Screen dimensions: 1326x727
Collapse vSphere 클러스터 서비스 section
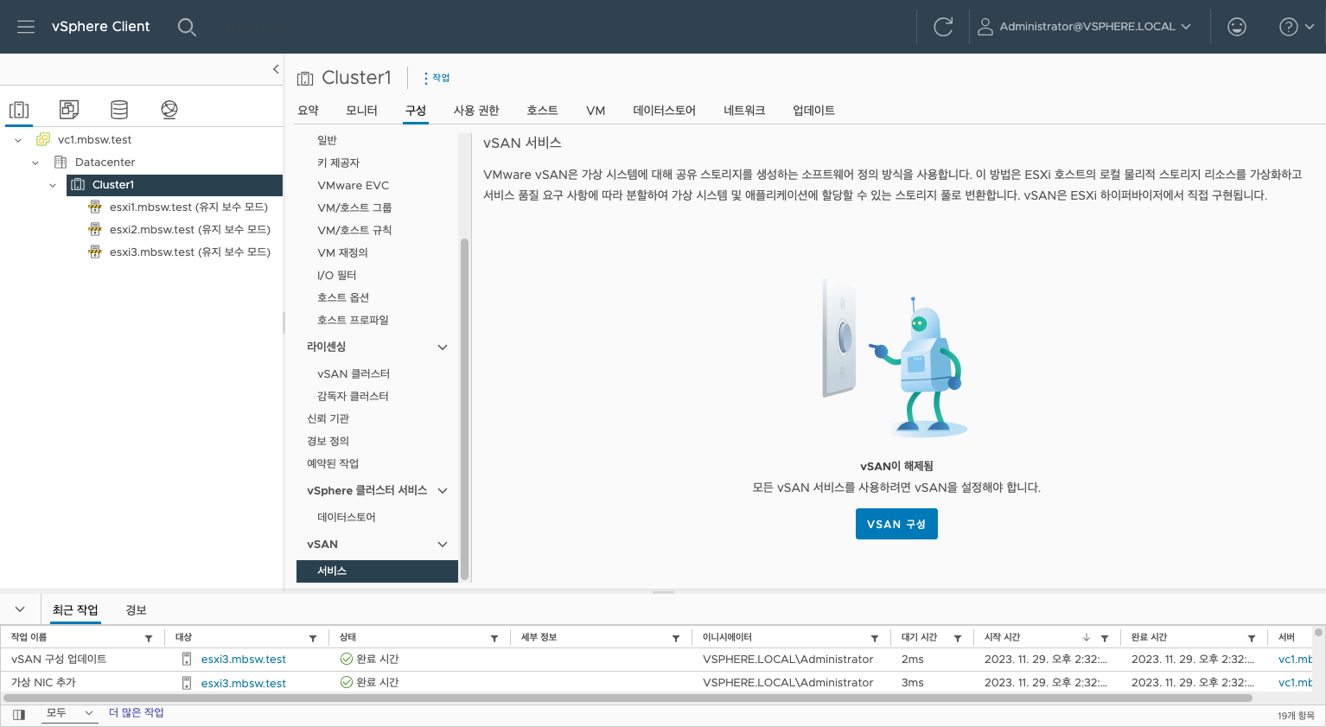coord(443,490)
